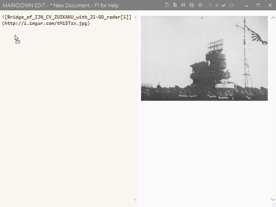The height and width of the screenshot is (207, 276).
Task: Create a new document using the blank page icon
Action: [167, 5]
